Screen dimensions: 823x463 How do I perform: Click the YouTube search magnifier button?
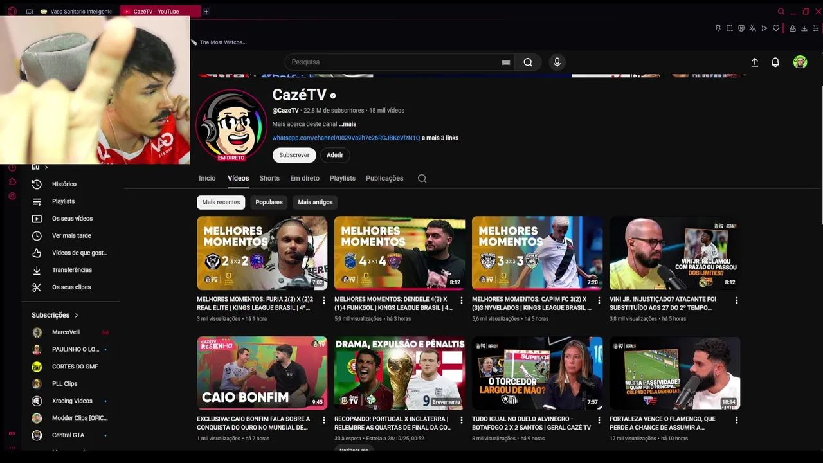(528, 62)
